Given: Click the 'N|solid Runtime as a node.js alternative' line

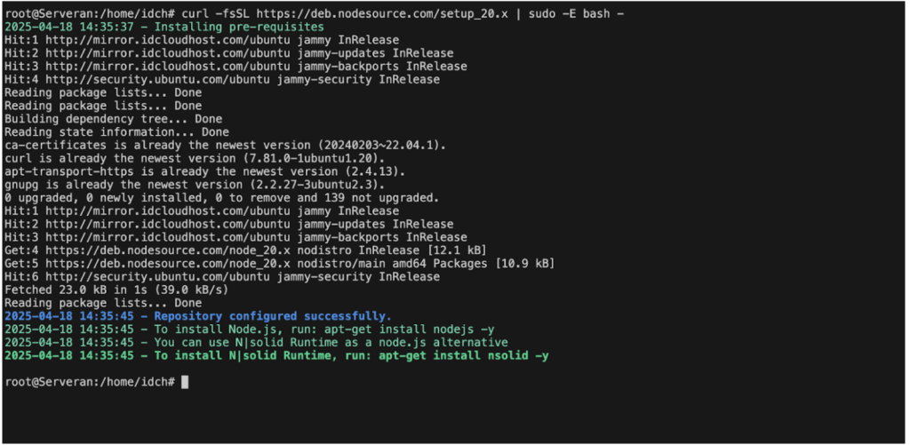Looking at the screenshot, I should 256,342.
